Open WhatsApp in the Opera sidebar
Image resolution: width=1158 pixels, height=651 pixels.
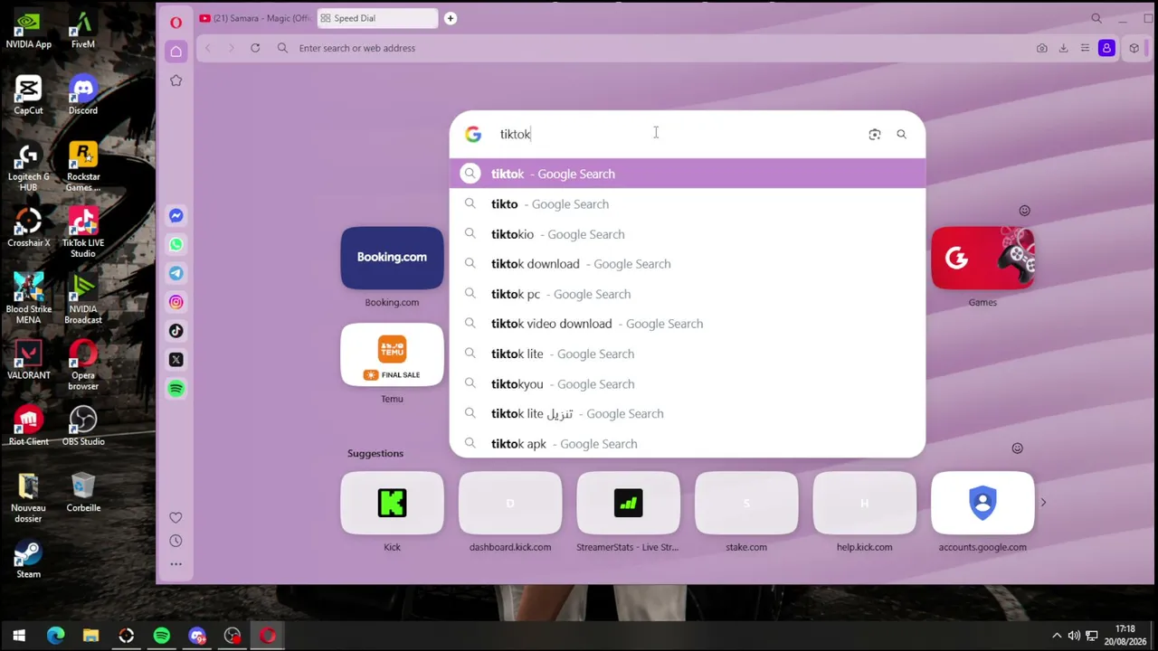click(x=176, y=244)
